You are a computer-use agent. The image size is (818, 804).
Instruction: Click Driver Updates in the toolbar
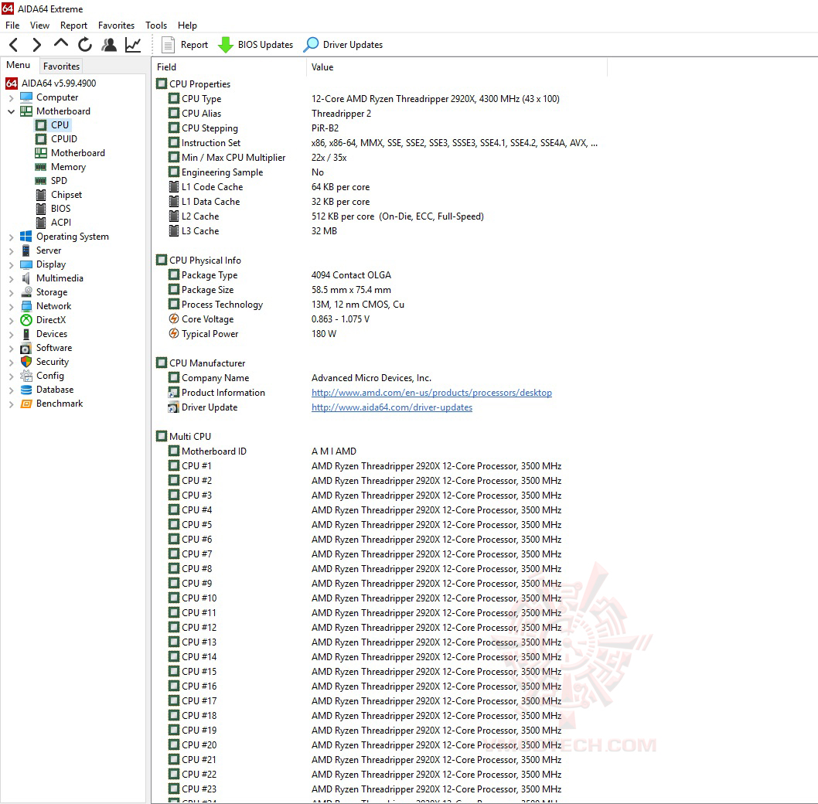pyautogui.click(x=343, y=45)
